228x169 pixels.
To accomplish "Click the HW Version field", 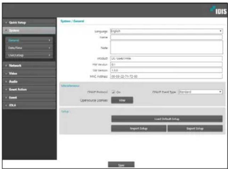I will [x=167, y=64].
